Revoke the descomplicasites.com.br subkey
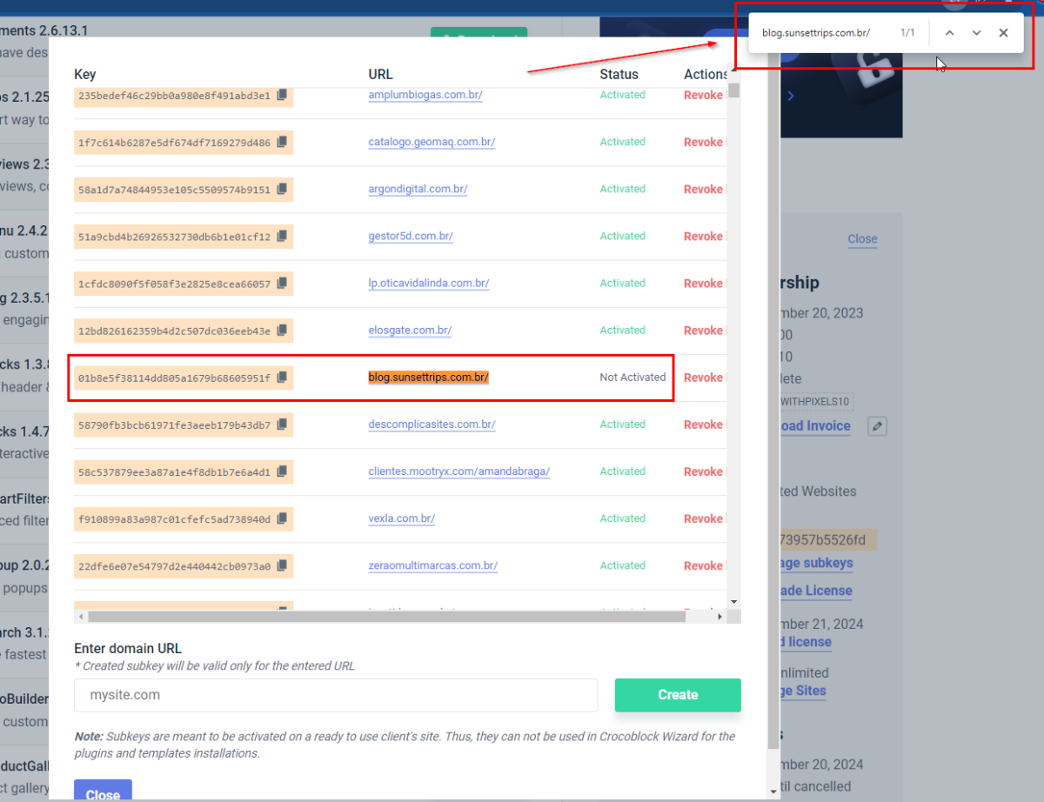The width and height of the screenshot is (1044, 802). tap(703, 424)
